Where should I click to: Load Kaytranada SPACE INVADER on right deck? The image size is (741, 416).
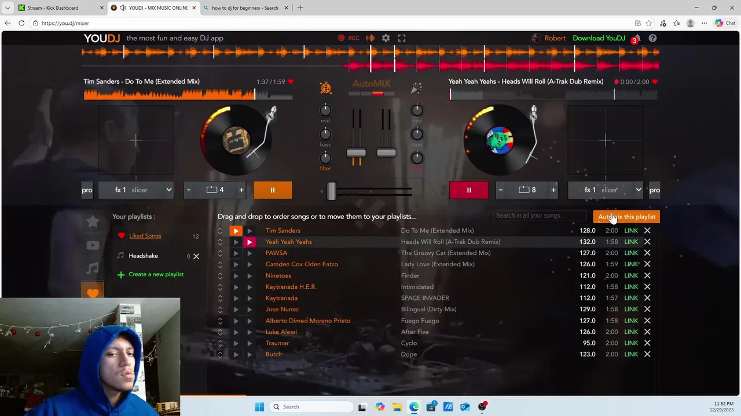coord(250,298)
